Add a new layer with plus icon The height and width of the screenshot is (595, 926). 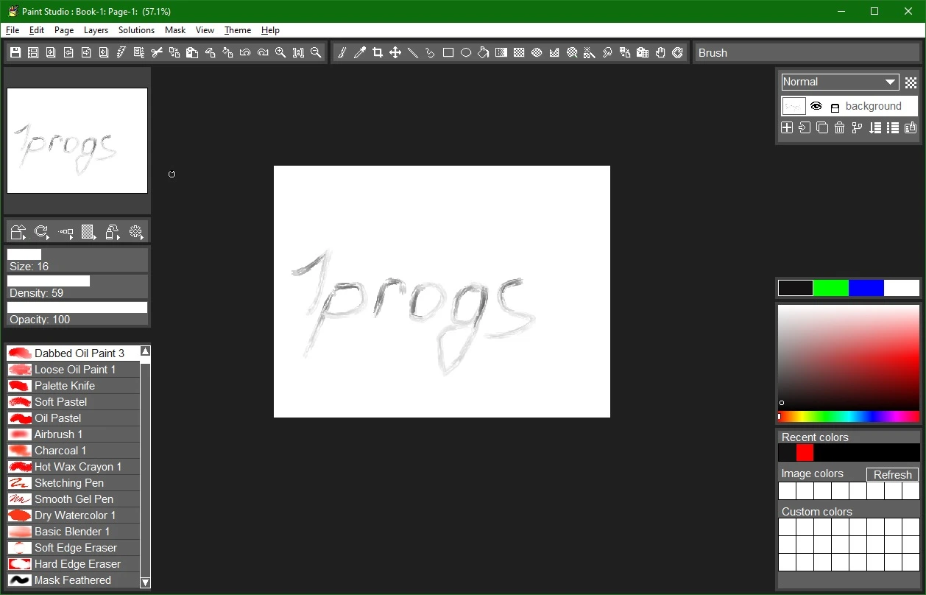coord(787,127)
